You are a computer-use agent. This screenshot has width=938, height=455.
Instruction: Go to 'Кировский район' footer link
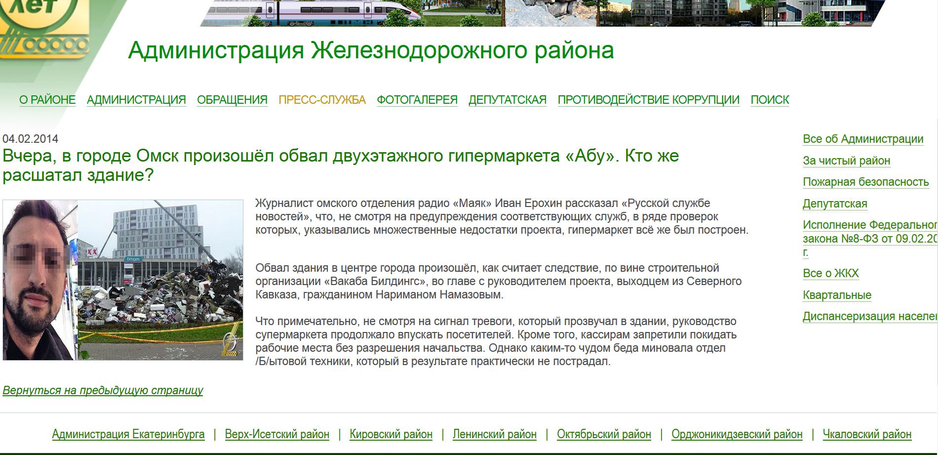click(391, 434)
